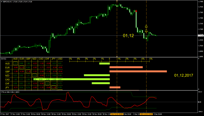Screen dimensions: 204x116
Task: Click the green NZD strength bar
Action: pos(97,75)
